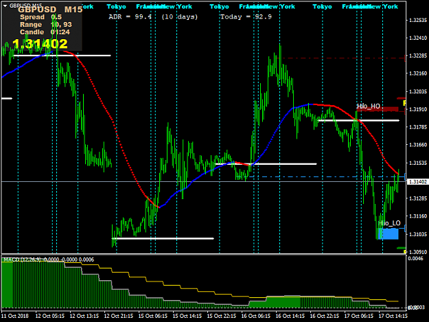The height and width of the screenshot is (322, 429).
Task: Click the 1.31285 price axis value
Action: coord(418,198)
